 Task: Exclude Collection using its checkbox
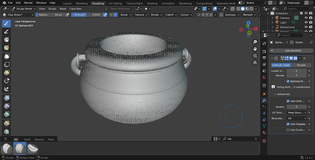coord(301,13)
